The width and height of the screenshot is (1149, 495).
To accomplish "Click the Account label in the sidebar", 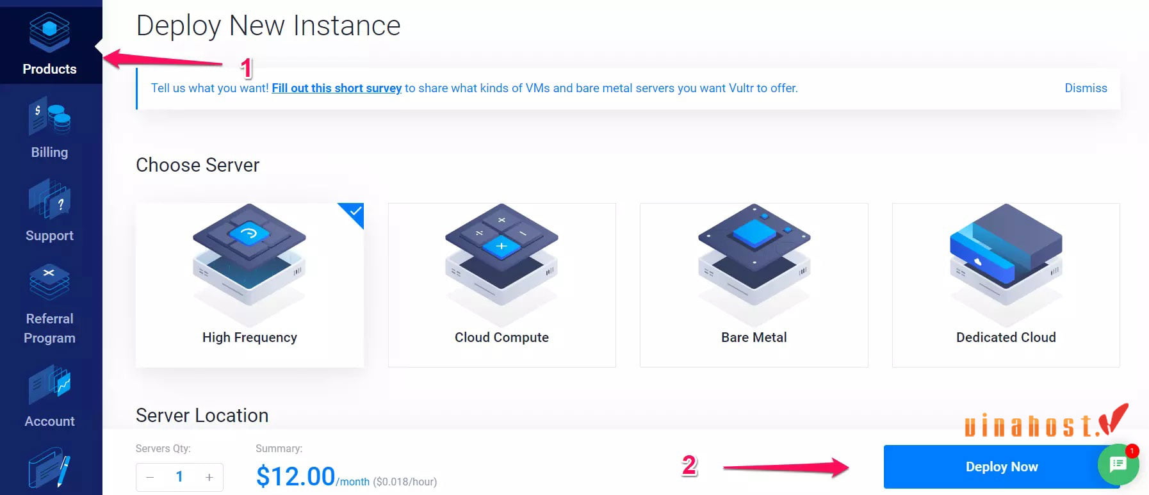I will [49, 421].
